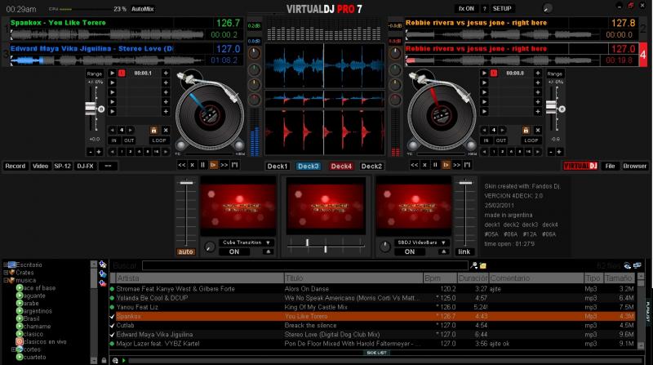
Task: Click the Range button on left deck
Action: 95,73
